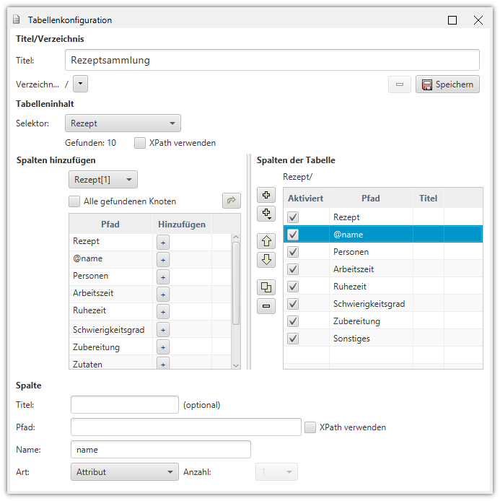Check Alle gefundenen Knoten

coord(74,201)
